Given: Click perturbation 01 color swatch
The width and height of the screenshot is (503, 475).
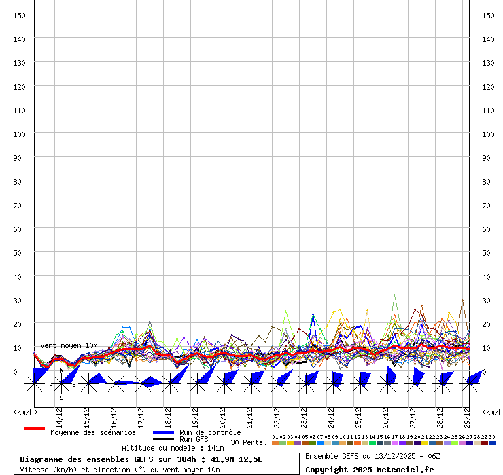Looking at the screenshot, I should 275,443.
